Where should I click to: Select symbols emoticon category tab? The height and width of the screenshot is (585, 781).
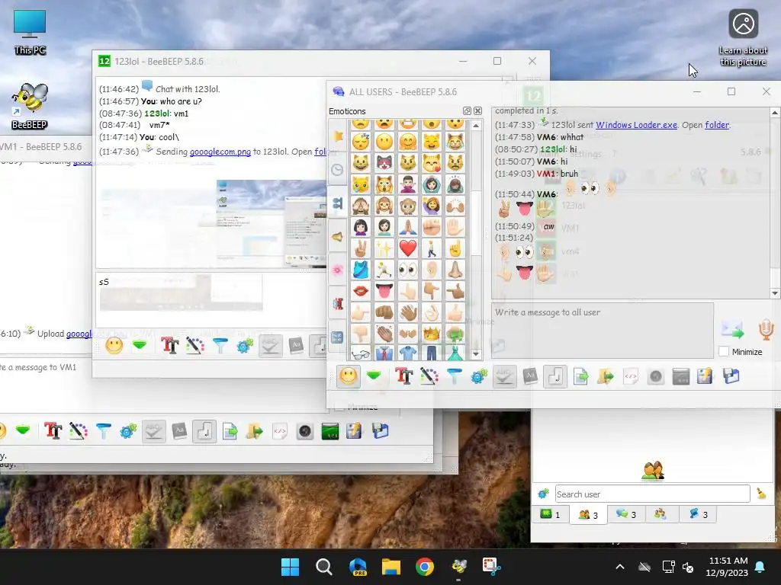click(338, 337)
